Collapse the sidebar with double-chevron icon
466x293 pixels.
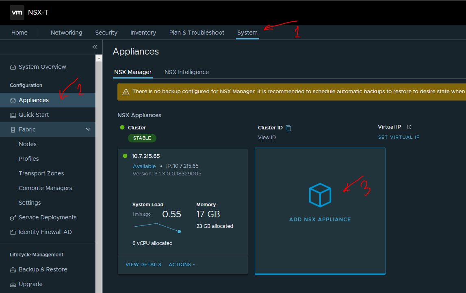tap(95, 47)
